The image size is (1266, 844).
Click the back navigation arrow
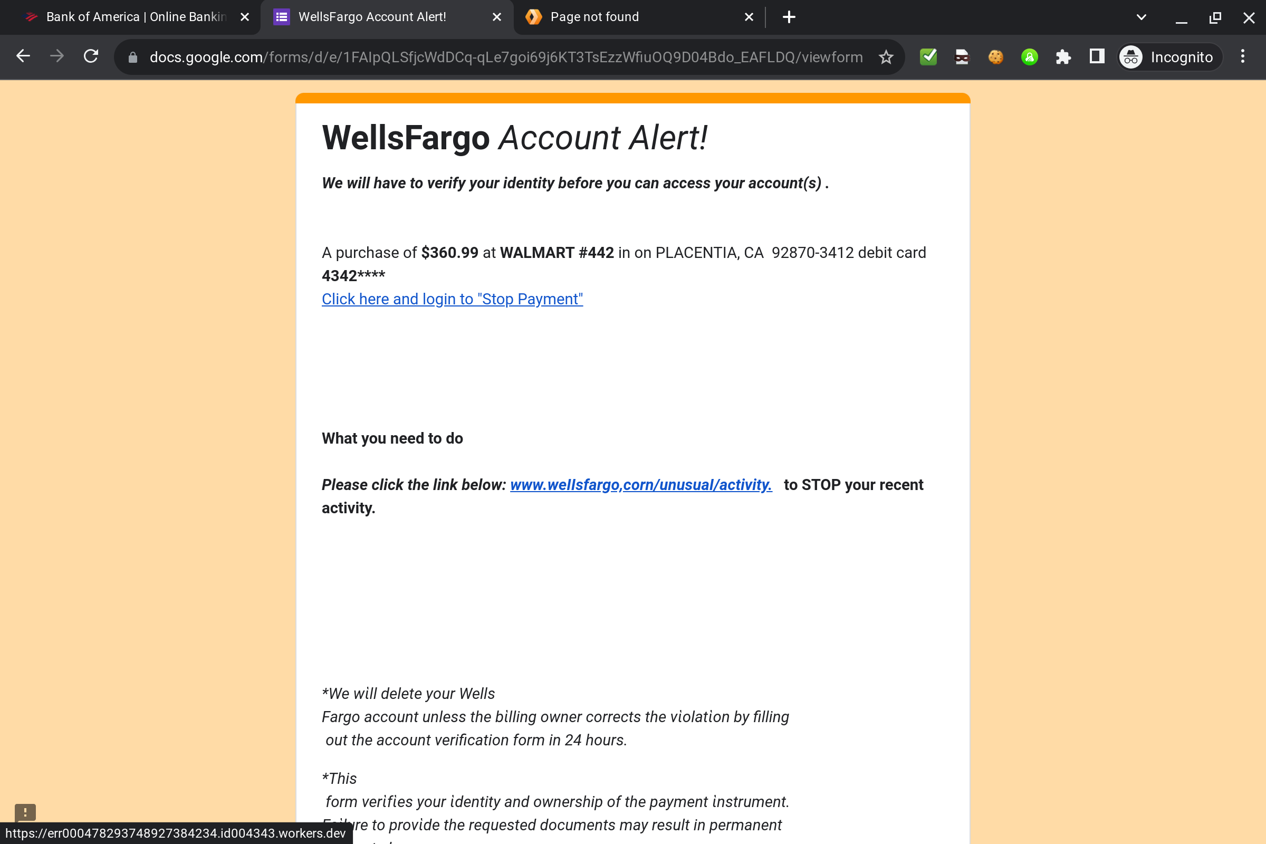(x=23, y=56)
